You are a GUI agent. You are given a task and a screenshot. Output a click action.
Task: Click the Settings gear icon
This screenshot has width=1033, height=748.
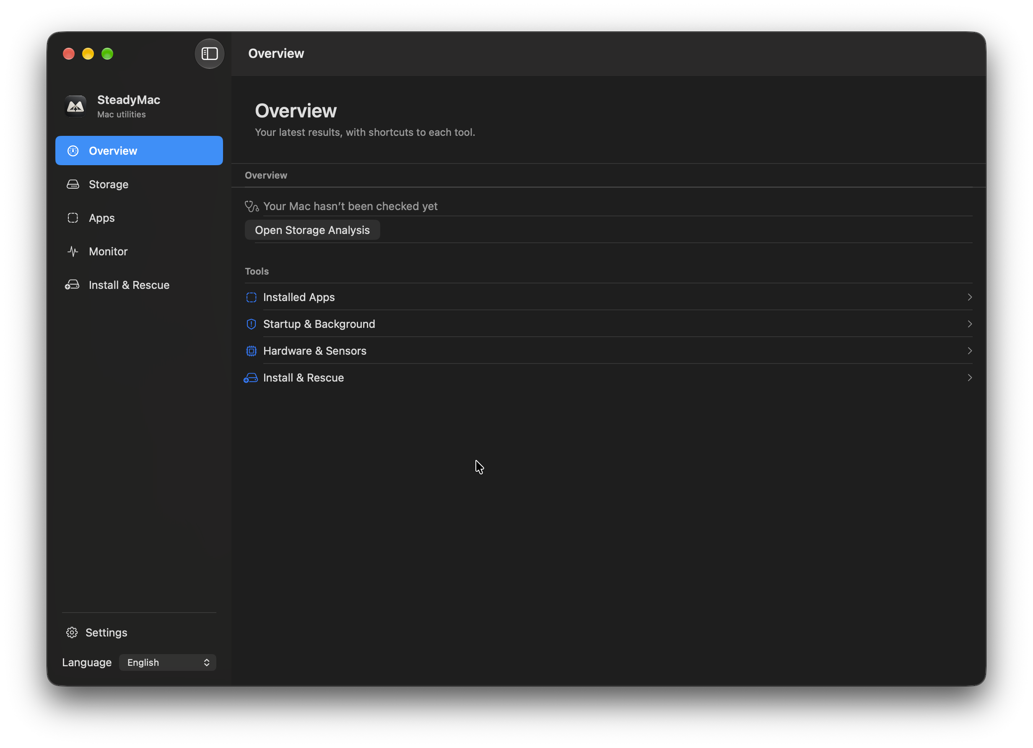click(72, 632)
